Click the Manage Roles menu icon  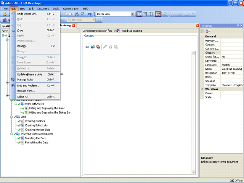[x=13, y=80]
